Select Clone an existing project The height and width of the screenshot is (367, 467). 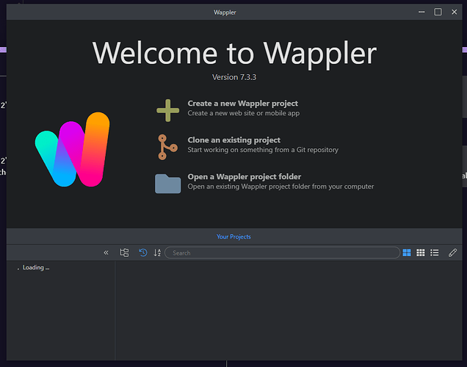(x=233, y=139)
